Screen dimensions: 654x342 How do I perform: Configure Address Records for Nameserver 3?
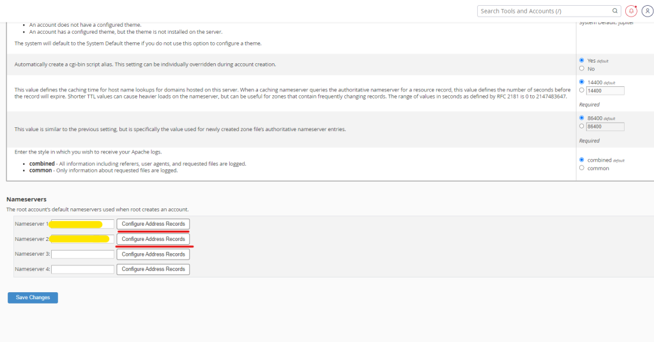[153, 254]
